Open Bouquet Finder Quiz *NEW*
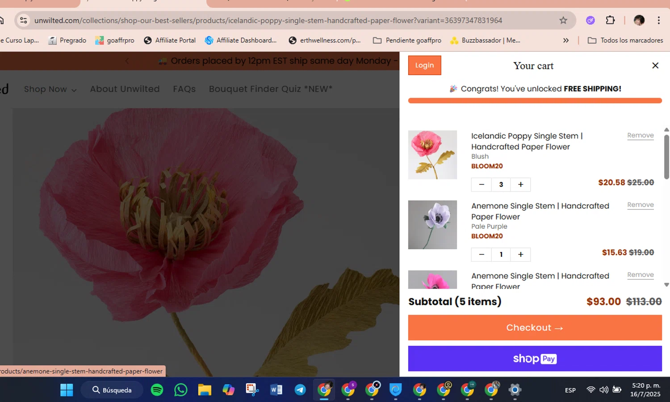Screen dimensions: 670x402 tap(271, 89)
